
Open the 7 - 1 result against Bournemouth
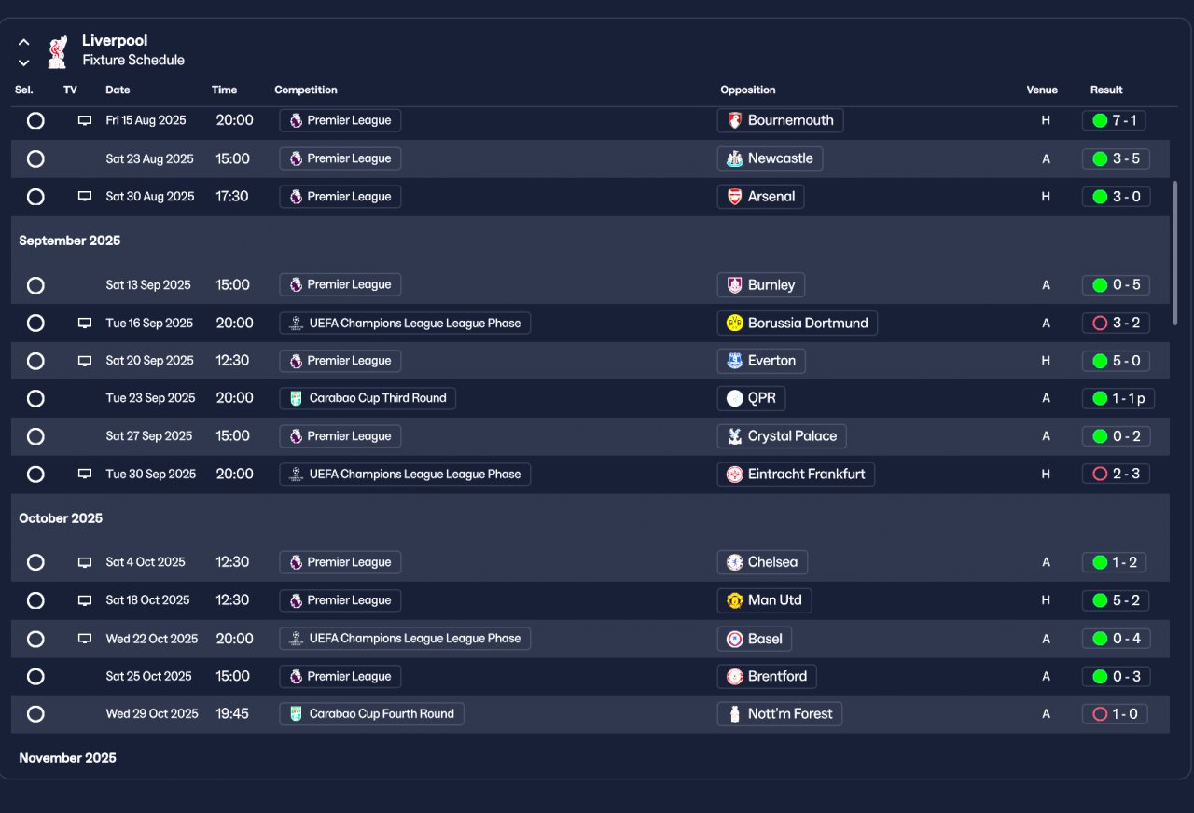pyautogui.click(x=1114, y=120)
